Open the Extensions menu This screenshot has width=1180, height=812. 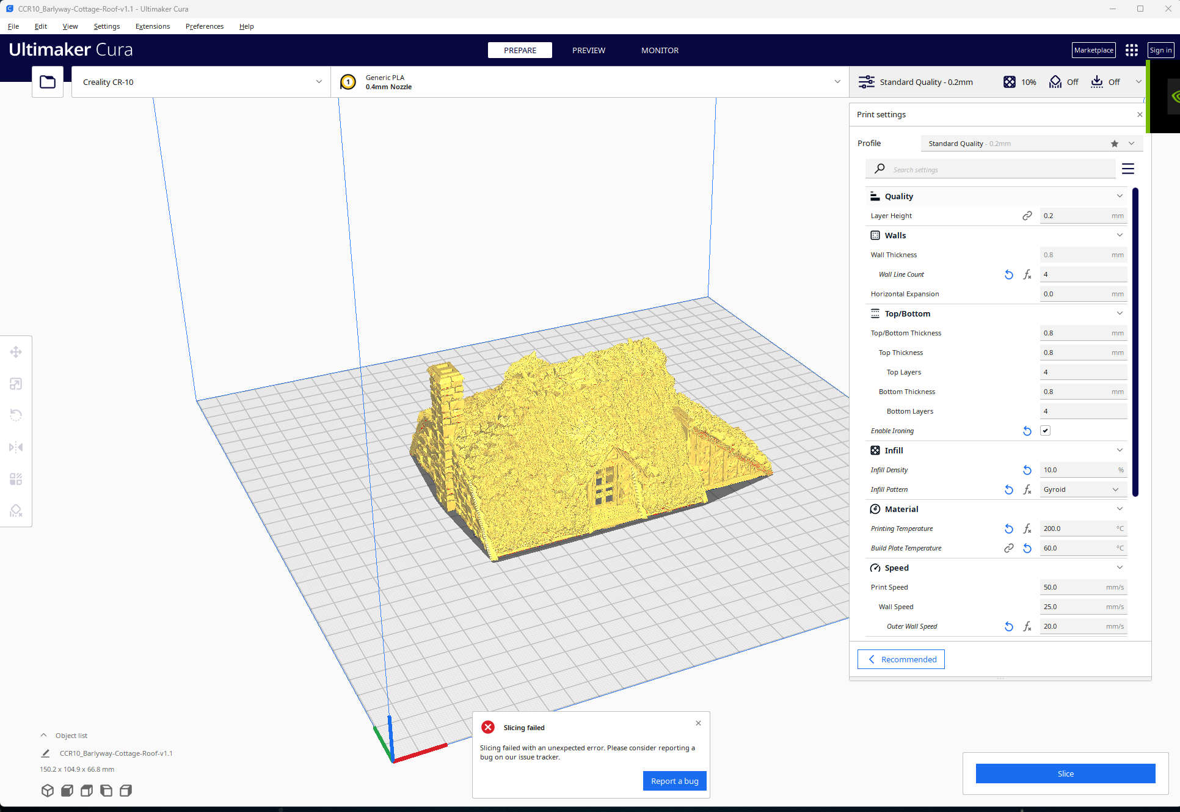click(x=152, y=26)
